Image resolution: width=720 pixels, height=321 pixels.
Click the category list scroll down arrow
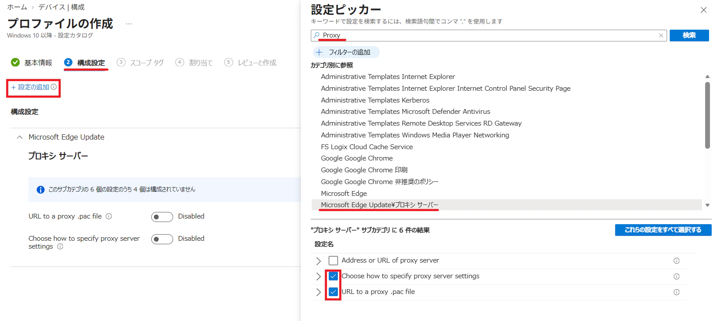coord(707,205)
